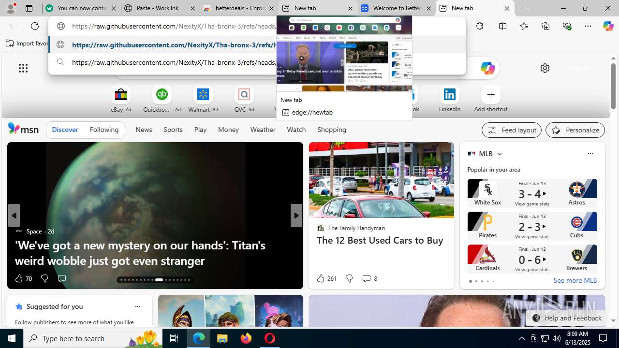Open comments on the Titan article

point(61,278)
